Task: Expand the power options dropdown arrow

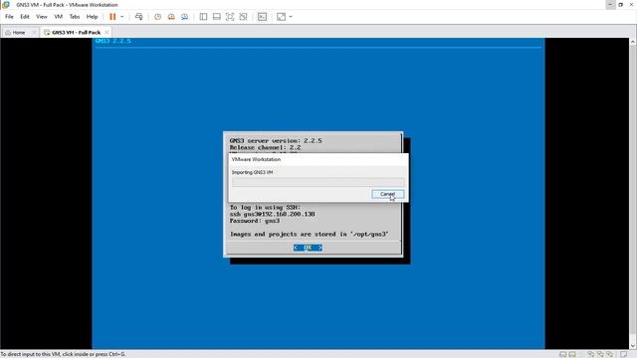Action: click(x=121, y=17)
